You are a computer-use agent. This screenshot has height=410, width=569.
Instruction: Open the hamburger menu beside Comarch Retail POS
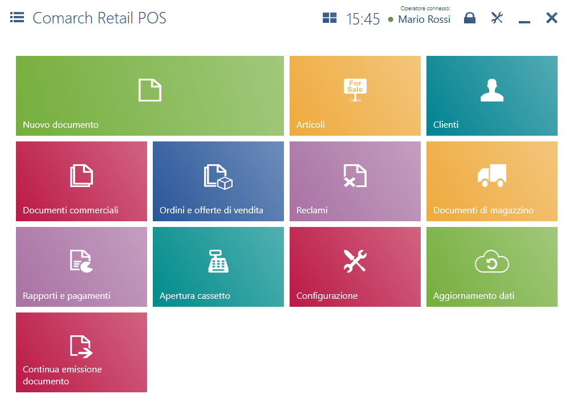pos(17,18)
